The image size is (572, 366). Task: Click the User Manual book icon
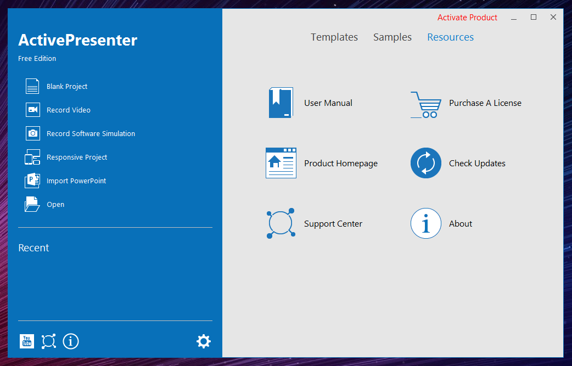281,103
